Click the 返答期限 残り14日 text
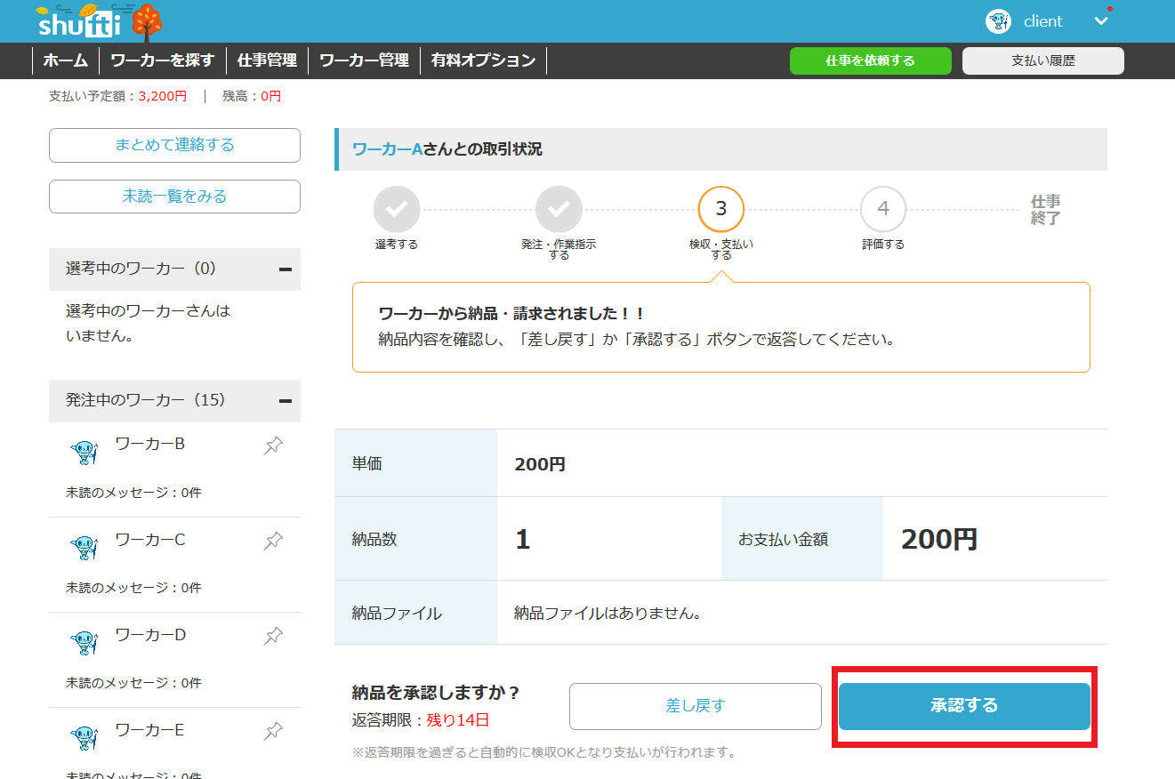Viewport: 1175px width, 779px height. [421, 720]
